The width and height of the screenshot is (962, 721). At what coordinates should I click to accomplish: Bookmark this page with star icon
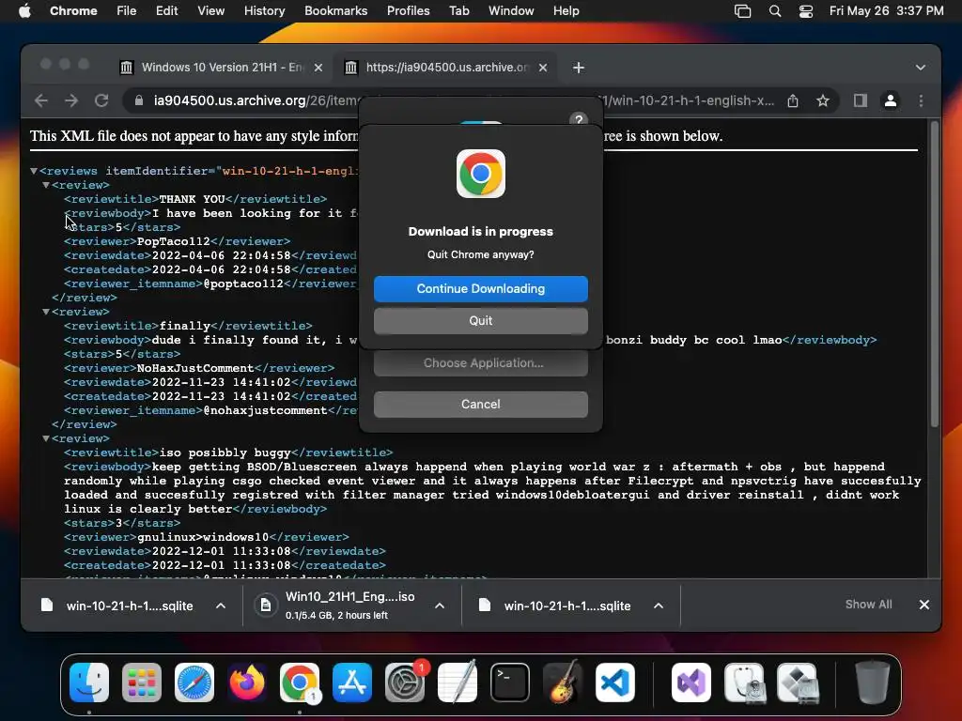[x=823, y=100]
